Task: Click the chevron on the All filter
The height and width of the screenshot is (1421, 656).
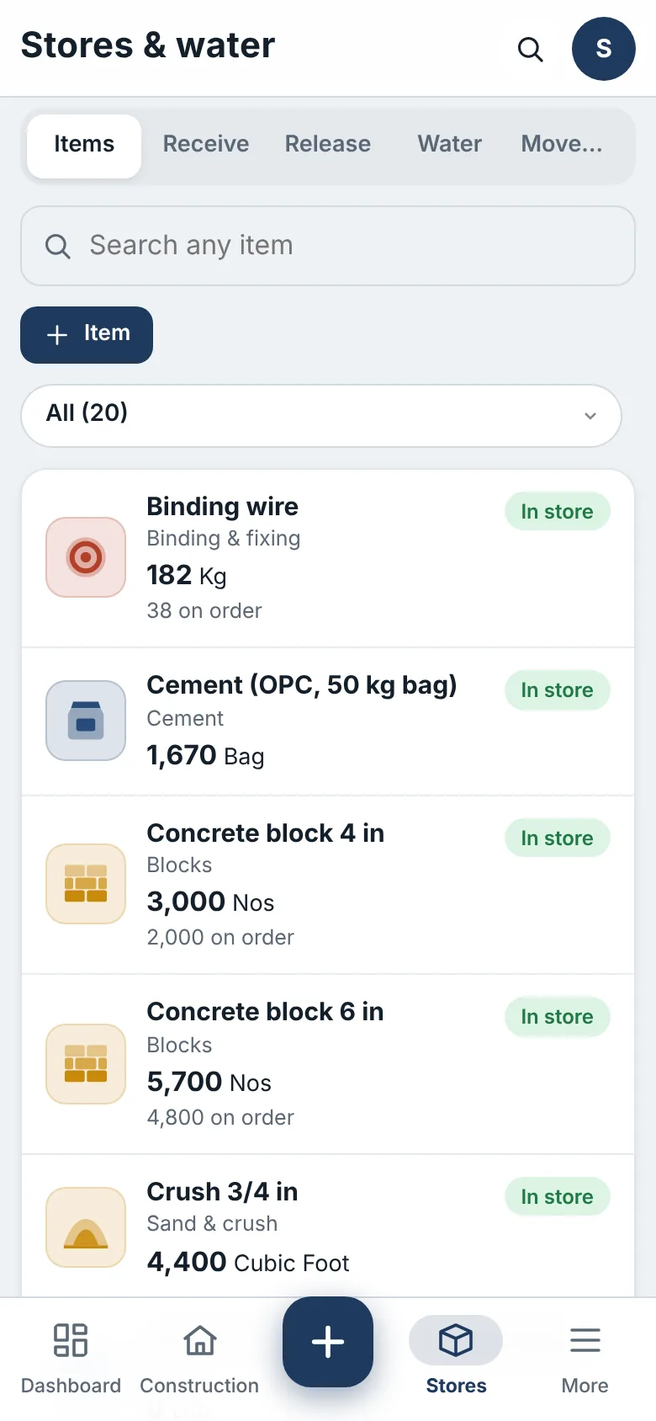Action: point(590,416)
